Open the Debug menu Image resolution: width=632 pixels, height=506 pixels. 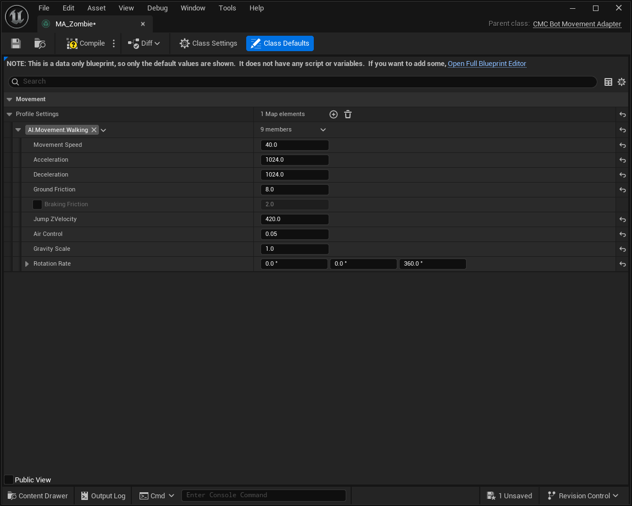(x=157, y=8)
